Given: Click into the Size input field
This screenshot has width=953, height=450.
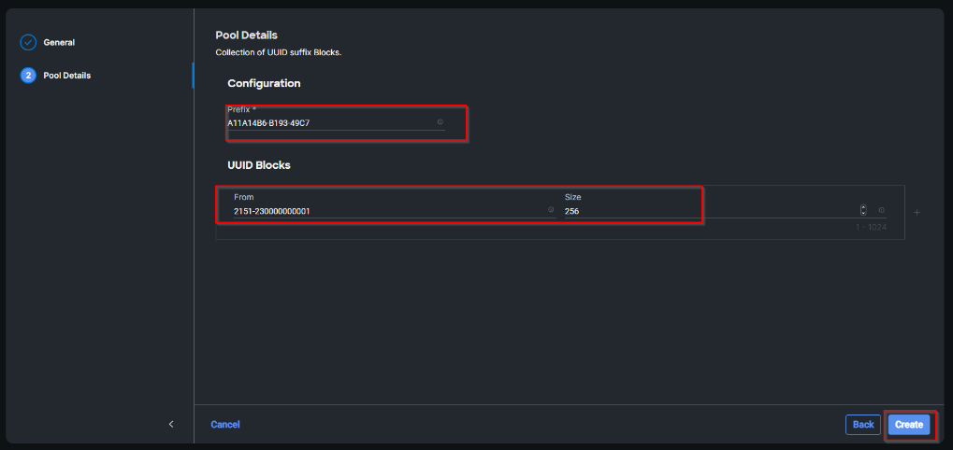Looking at the screenshot, I should [701, 211].
